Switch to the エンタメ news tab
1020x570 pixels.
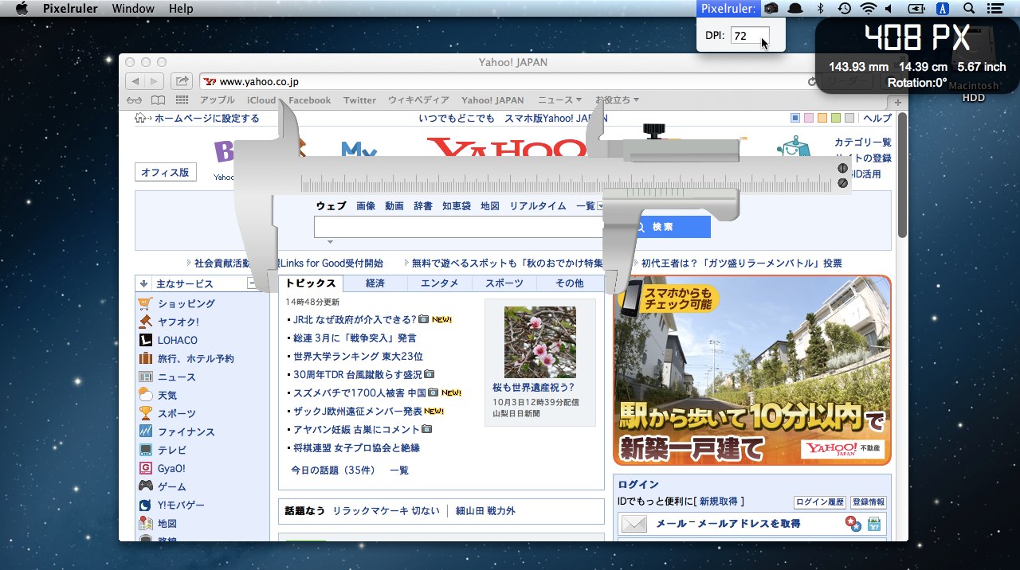(440, 283)
